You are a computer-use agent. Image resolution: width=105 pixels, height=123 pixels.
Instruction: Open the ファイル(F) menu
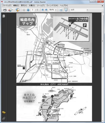click(x=7, y=6)
